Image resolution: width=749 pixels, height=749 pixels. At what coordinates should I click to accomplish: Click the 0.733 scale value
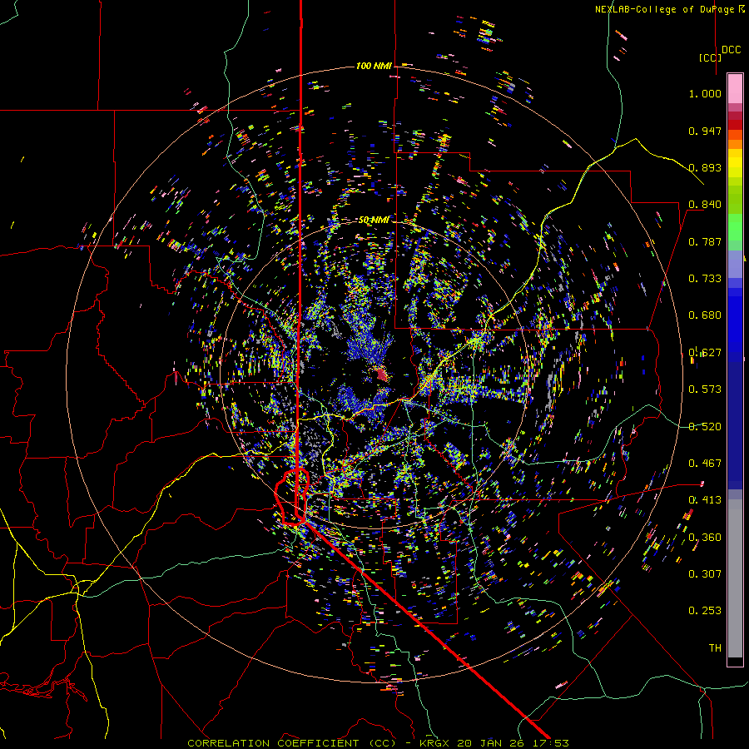(x=705, y=279)
